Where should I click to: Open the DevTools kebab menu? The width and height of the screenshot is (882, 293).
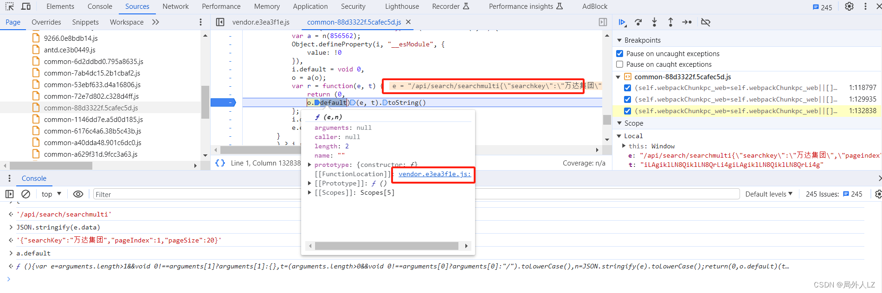click(865, 6)
